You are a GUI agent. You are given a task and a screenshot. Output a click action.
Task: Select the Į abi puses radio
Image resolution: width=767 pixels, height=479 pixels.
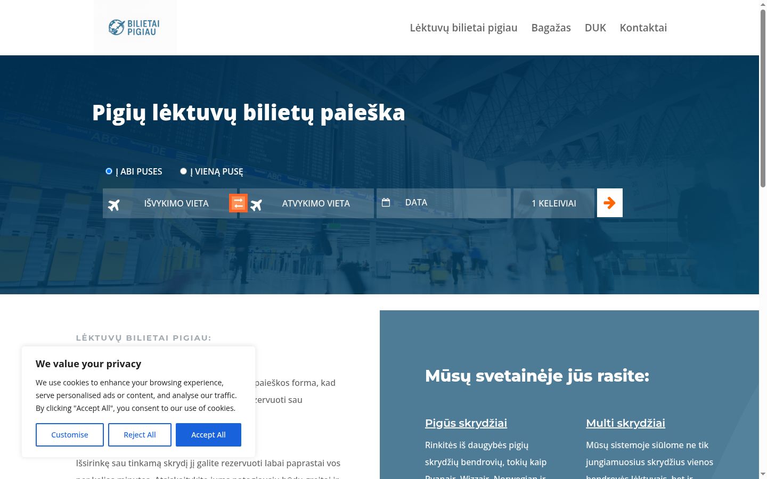109,171
